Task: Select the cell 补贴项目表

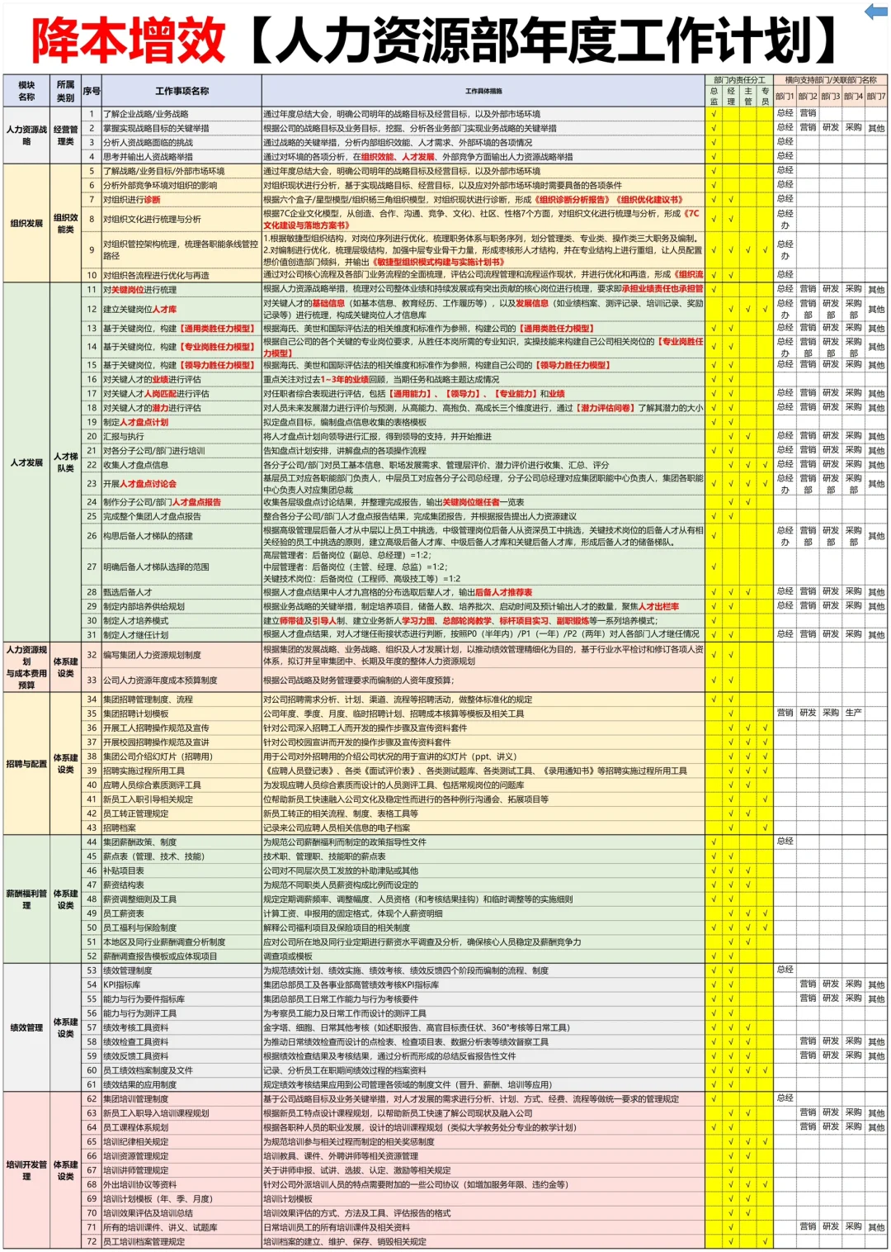Action: (x=181, y=870)
